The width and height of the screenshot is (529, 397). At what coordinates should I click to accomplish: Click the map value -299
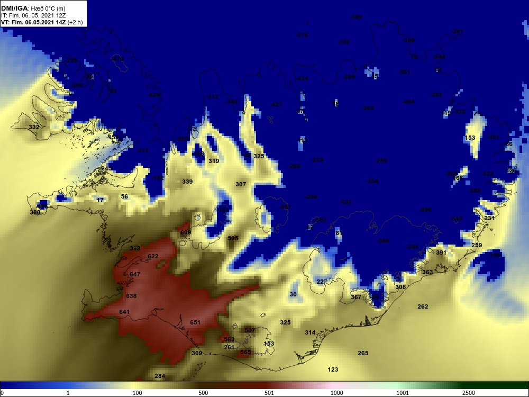click(311, 197)
